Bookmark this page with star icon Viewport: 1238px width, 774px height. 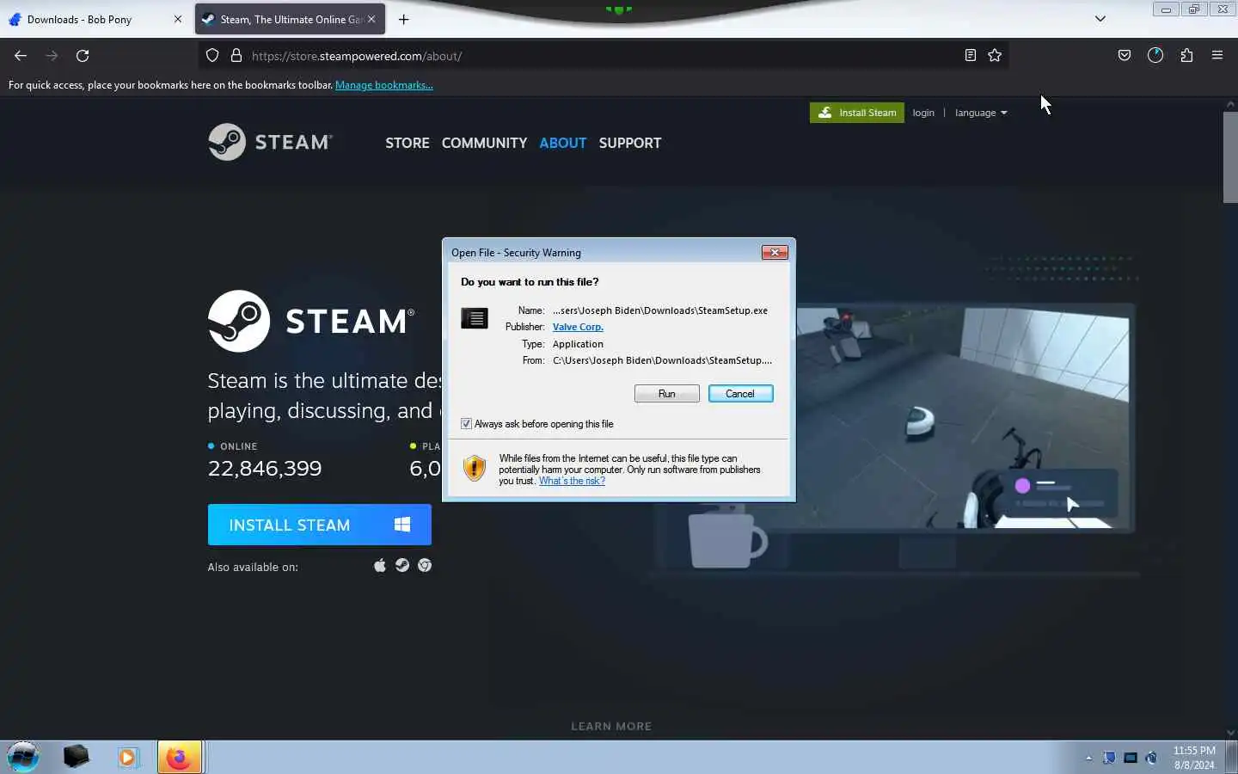[995, 56]
